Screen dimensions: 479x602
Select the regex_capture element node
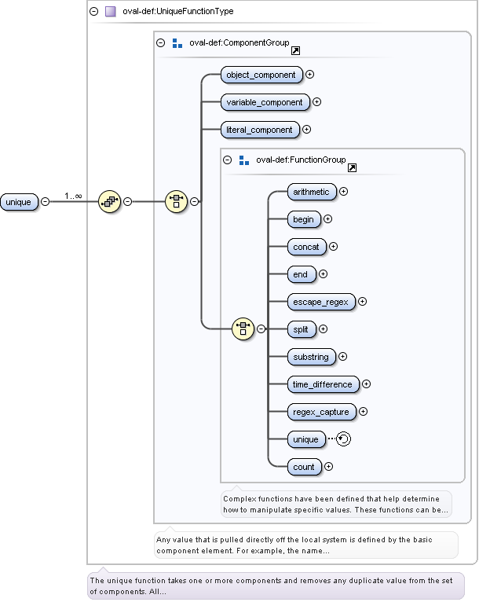321,412
